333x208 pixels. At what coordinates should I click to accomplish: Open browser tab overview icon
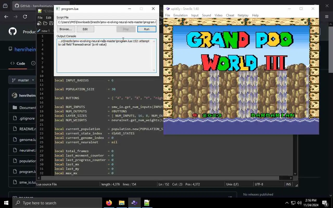tap(5, 6)
